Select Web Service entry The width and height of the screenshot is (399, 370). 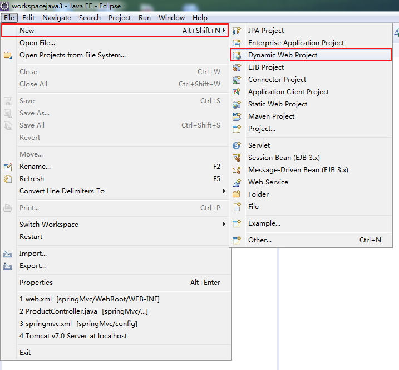tap(311, 182)
